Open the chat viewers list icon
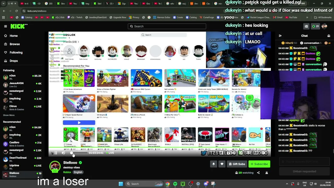The height and width of the screenshot is (188, 334). click(329, 36)
